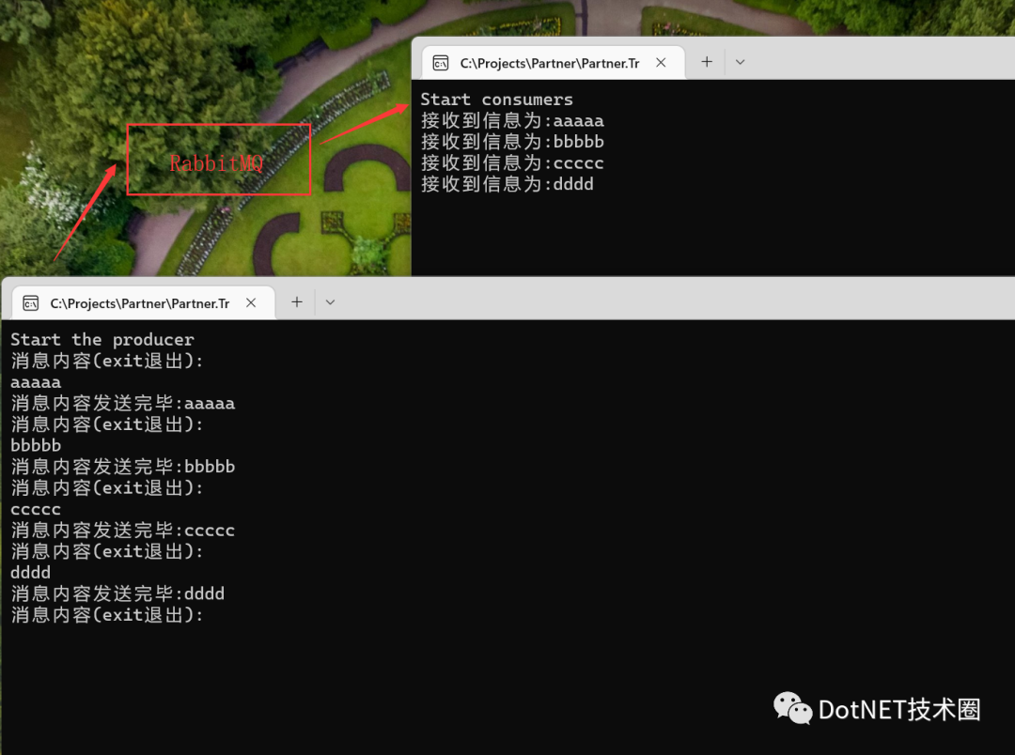Image resolution: width=1015 pixels, height=755 pixels.
Task: Click the typed input line 'dddd' in producer
Action: 30,573
